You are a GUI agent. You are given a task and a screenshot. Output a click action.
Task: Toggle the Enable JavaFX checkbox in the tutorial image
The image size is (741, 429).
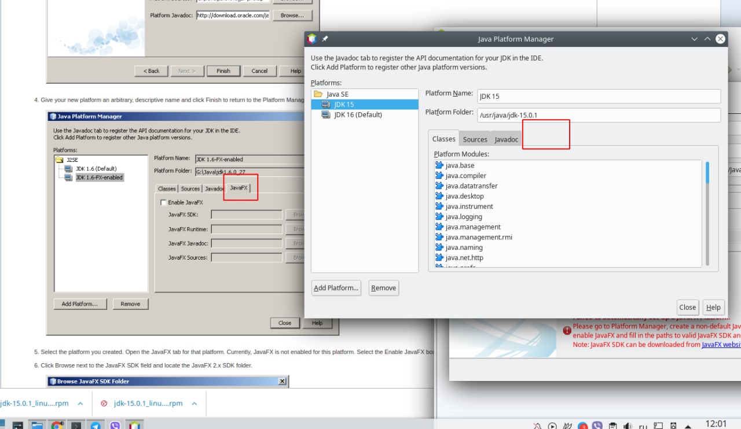point(164,202)
